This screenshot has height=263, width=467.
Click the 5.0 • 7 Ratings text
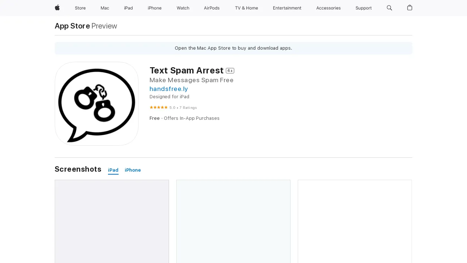[183, 108]
